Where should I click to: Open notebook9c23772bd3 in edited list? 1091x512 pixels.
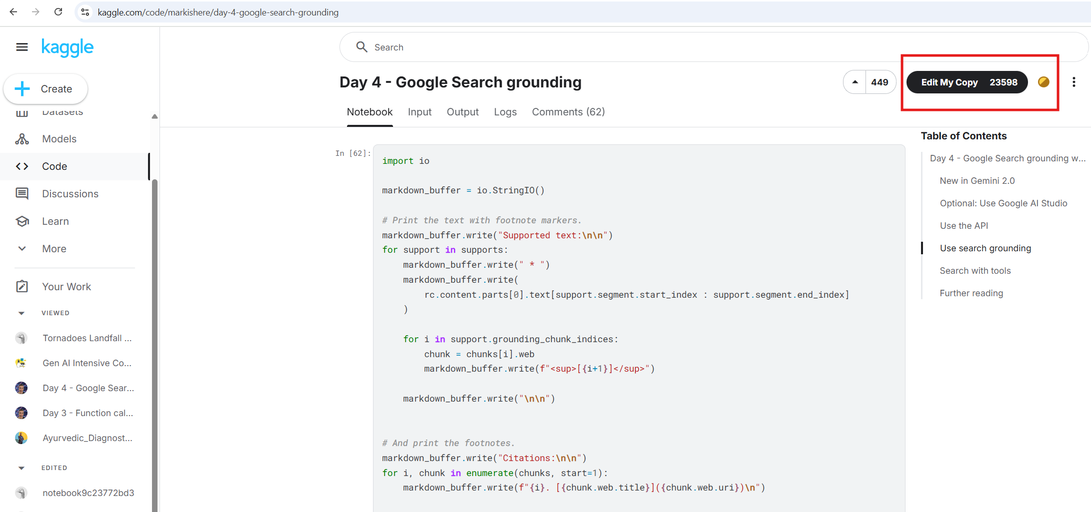(x=88, y=493)
